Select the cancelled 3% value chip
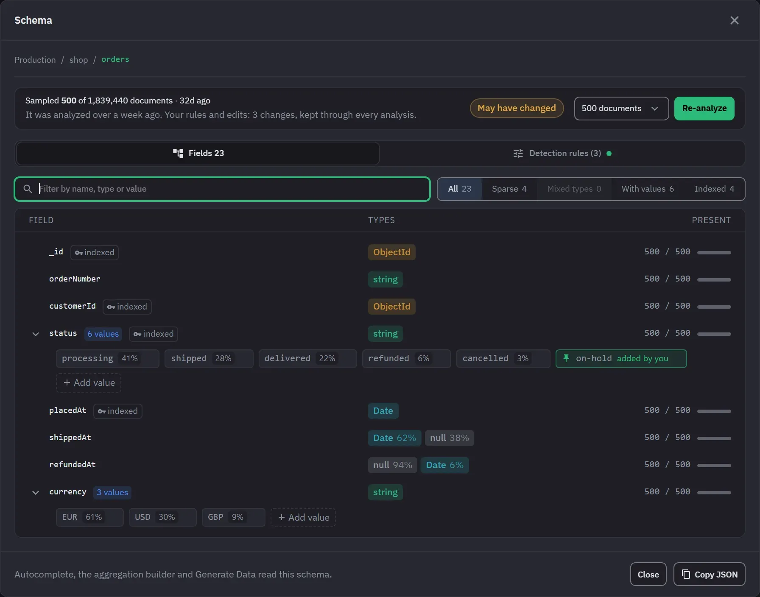 pyautogui.click(x=503, y=359)
